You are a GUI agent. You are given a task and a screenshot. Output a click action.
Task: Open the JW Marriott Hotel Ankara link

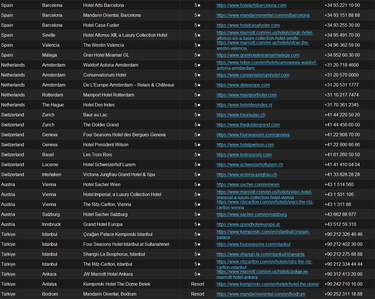263,274
